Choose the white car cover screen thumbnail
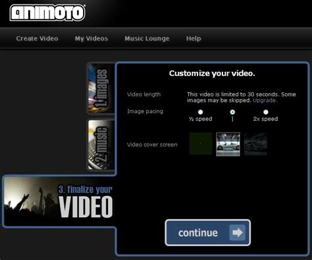312x260 pixels. pos(228,145)
